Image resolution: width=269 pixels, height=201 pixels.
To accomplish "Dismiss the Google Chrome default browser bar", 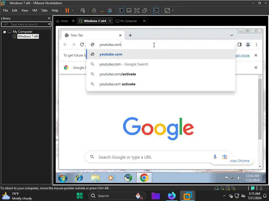I will tap(256, 68).
